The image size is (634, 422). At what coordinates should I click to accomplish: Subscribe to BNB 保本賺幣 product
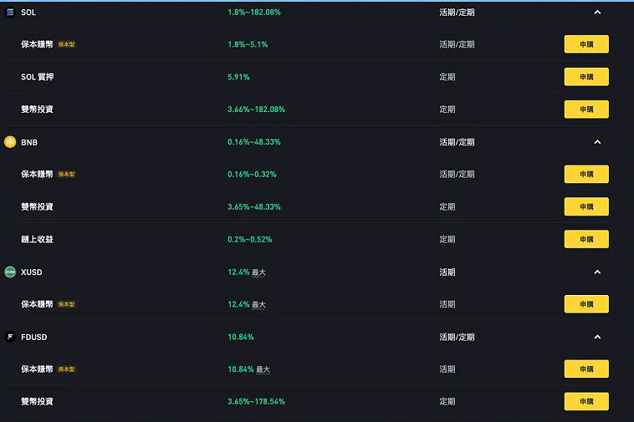tap(585, 174)
